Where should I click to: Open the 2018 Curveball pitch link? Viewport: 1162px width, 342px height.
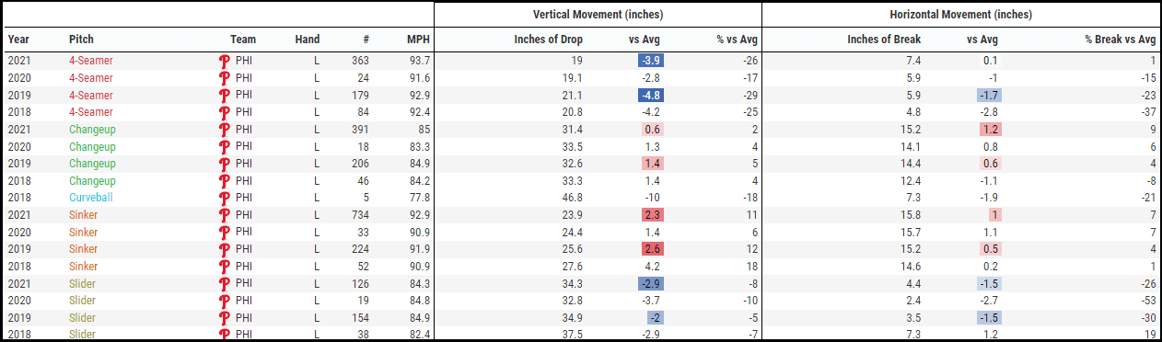91,198
